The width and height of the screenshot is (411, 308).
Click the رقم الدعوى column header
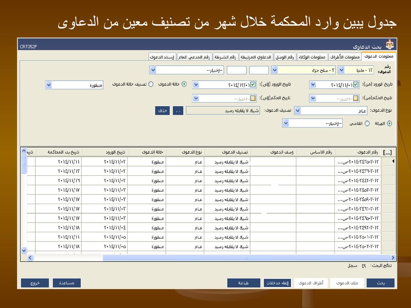coord(358,152)
